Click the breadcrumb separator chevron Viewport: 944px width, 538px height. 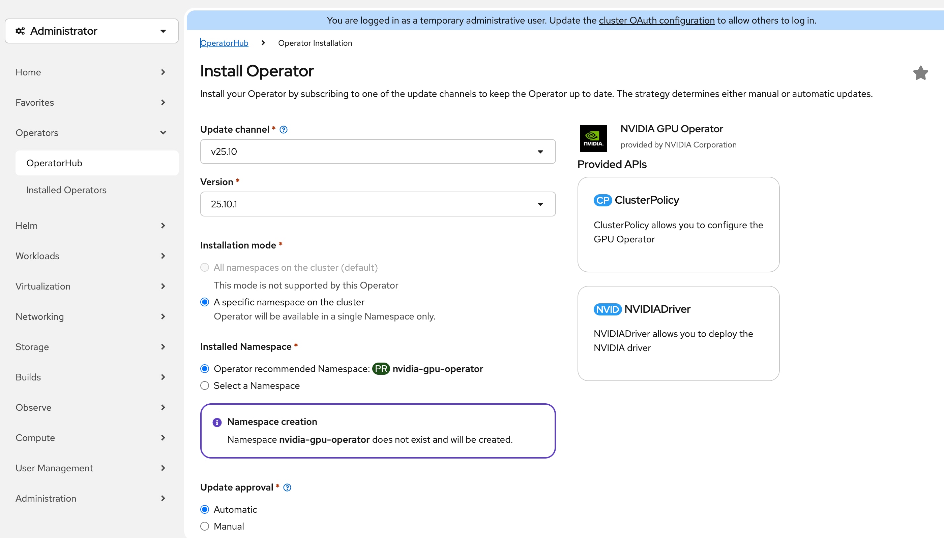tap(263, 43)
